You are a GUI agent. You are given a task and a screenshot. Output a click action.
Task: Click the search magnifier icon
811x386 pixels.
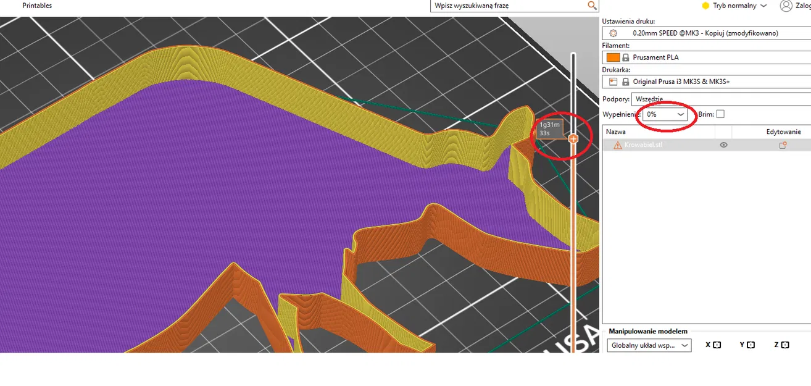coord(592,6)
